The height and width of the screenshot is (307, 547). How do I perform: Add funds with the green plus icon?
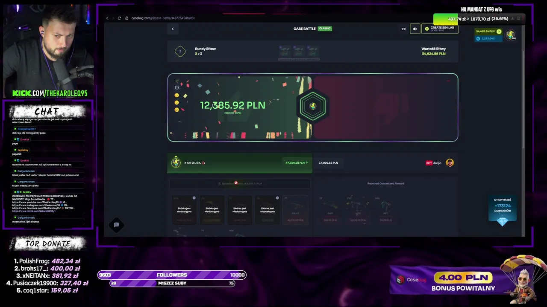point(499,32)
